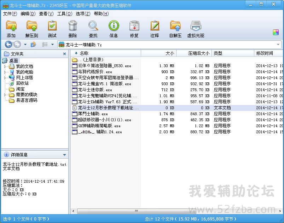This screenshot has width=284, height=223.
Task: Click the 删除 (Delete) trash icon
Action: pos(73,26)
